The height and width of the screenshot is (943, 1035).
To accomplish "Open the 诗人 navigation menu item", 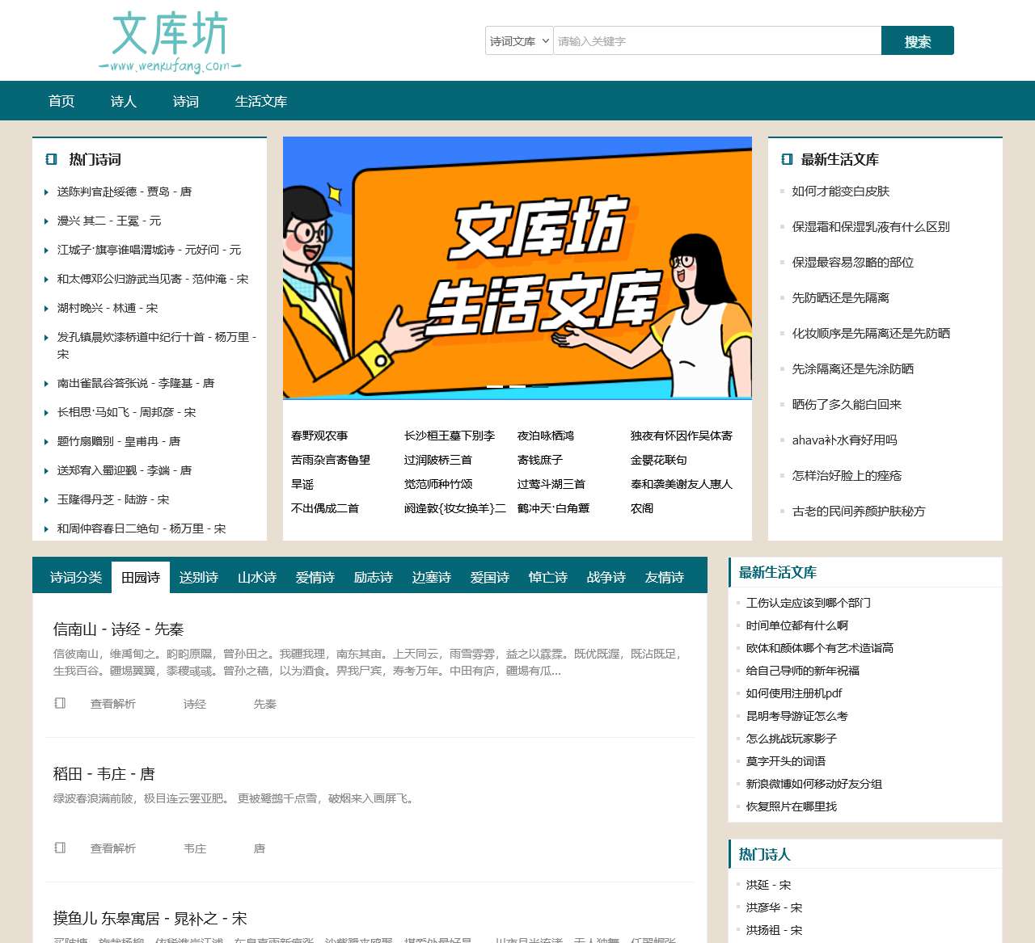I will click(x=123, y=102).
